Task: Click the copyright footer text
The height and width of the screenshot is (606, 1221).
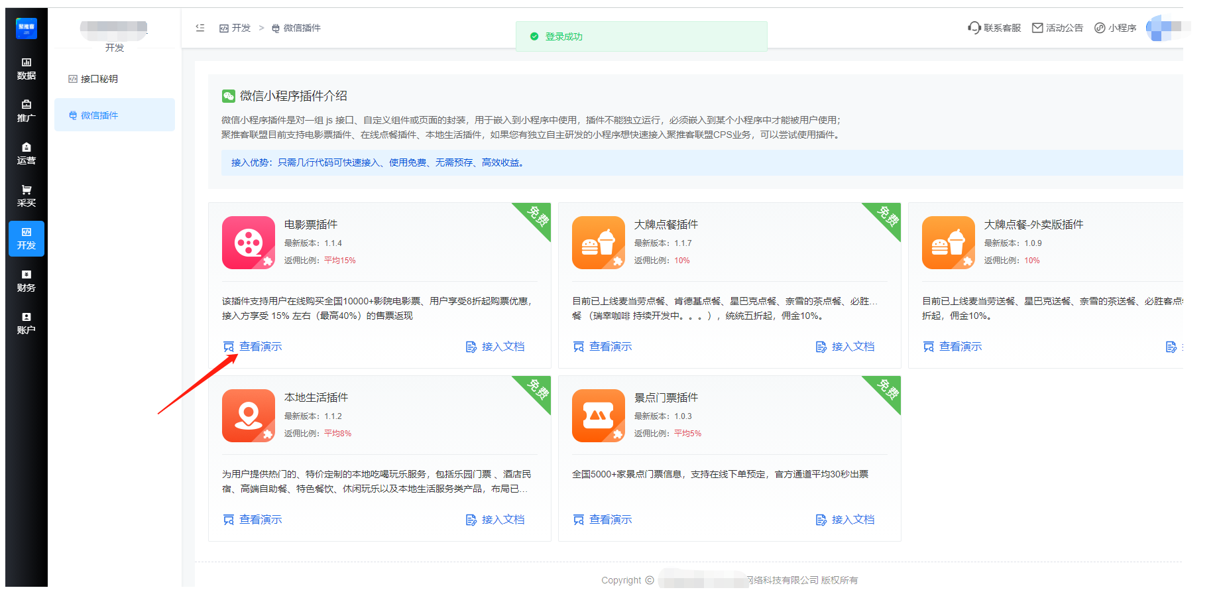Action: [x=729, y=580]
